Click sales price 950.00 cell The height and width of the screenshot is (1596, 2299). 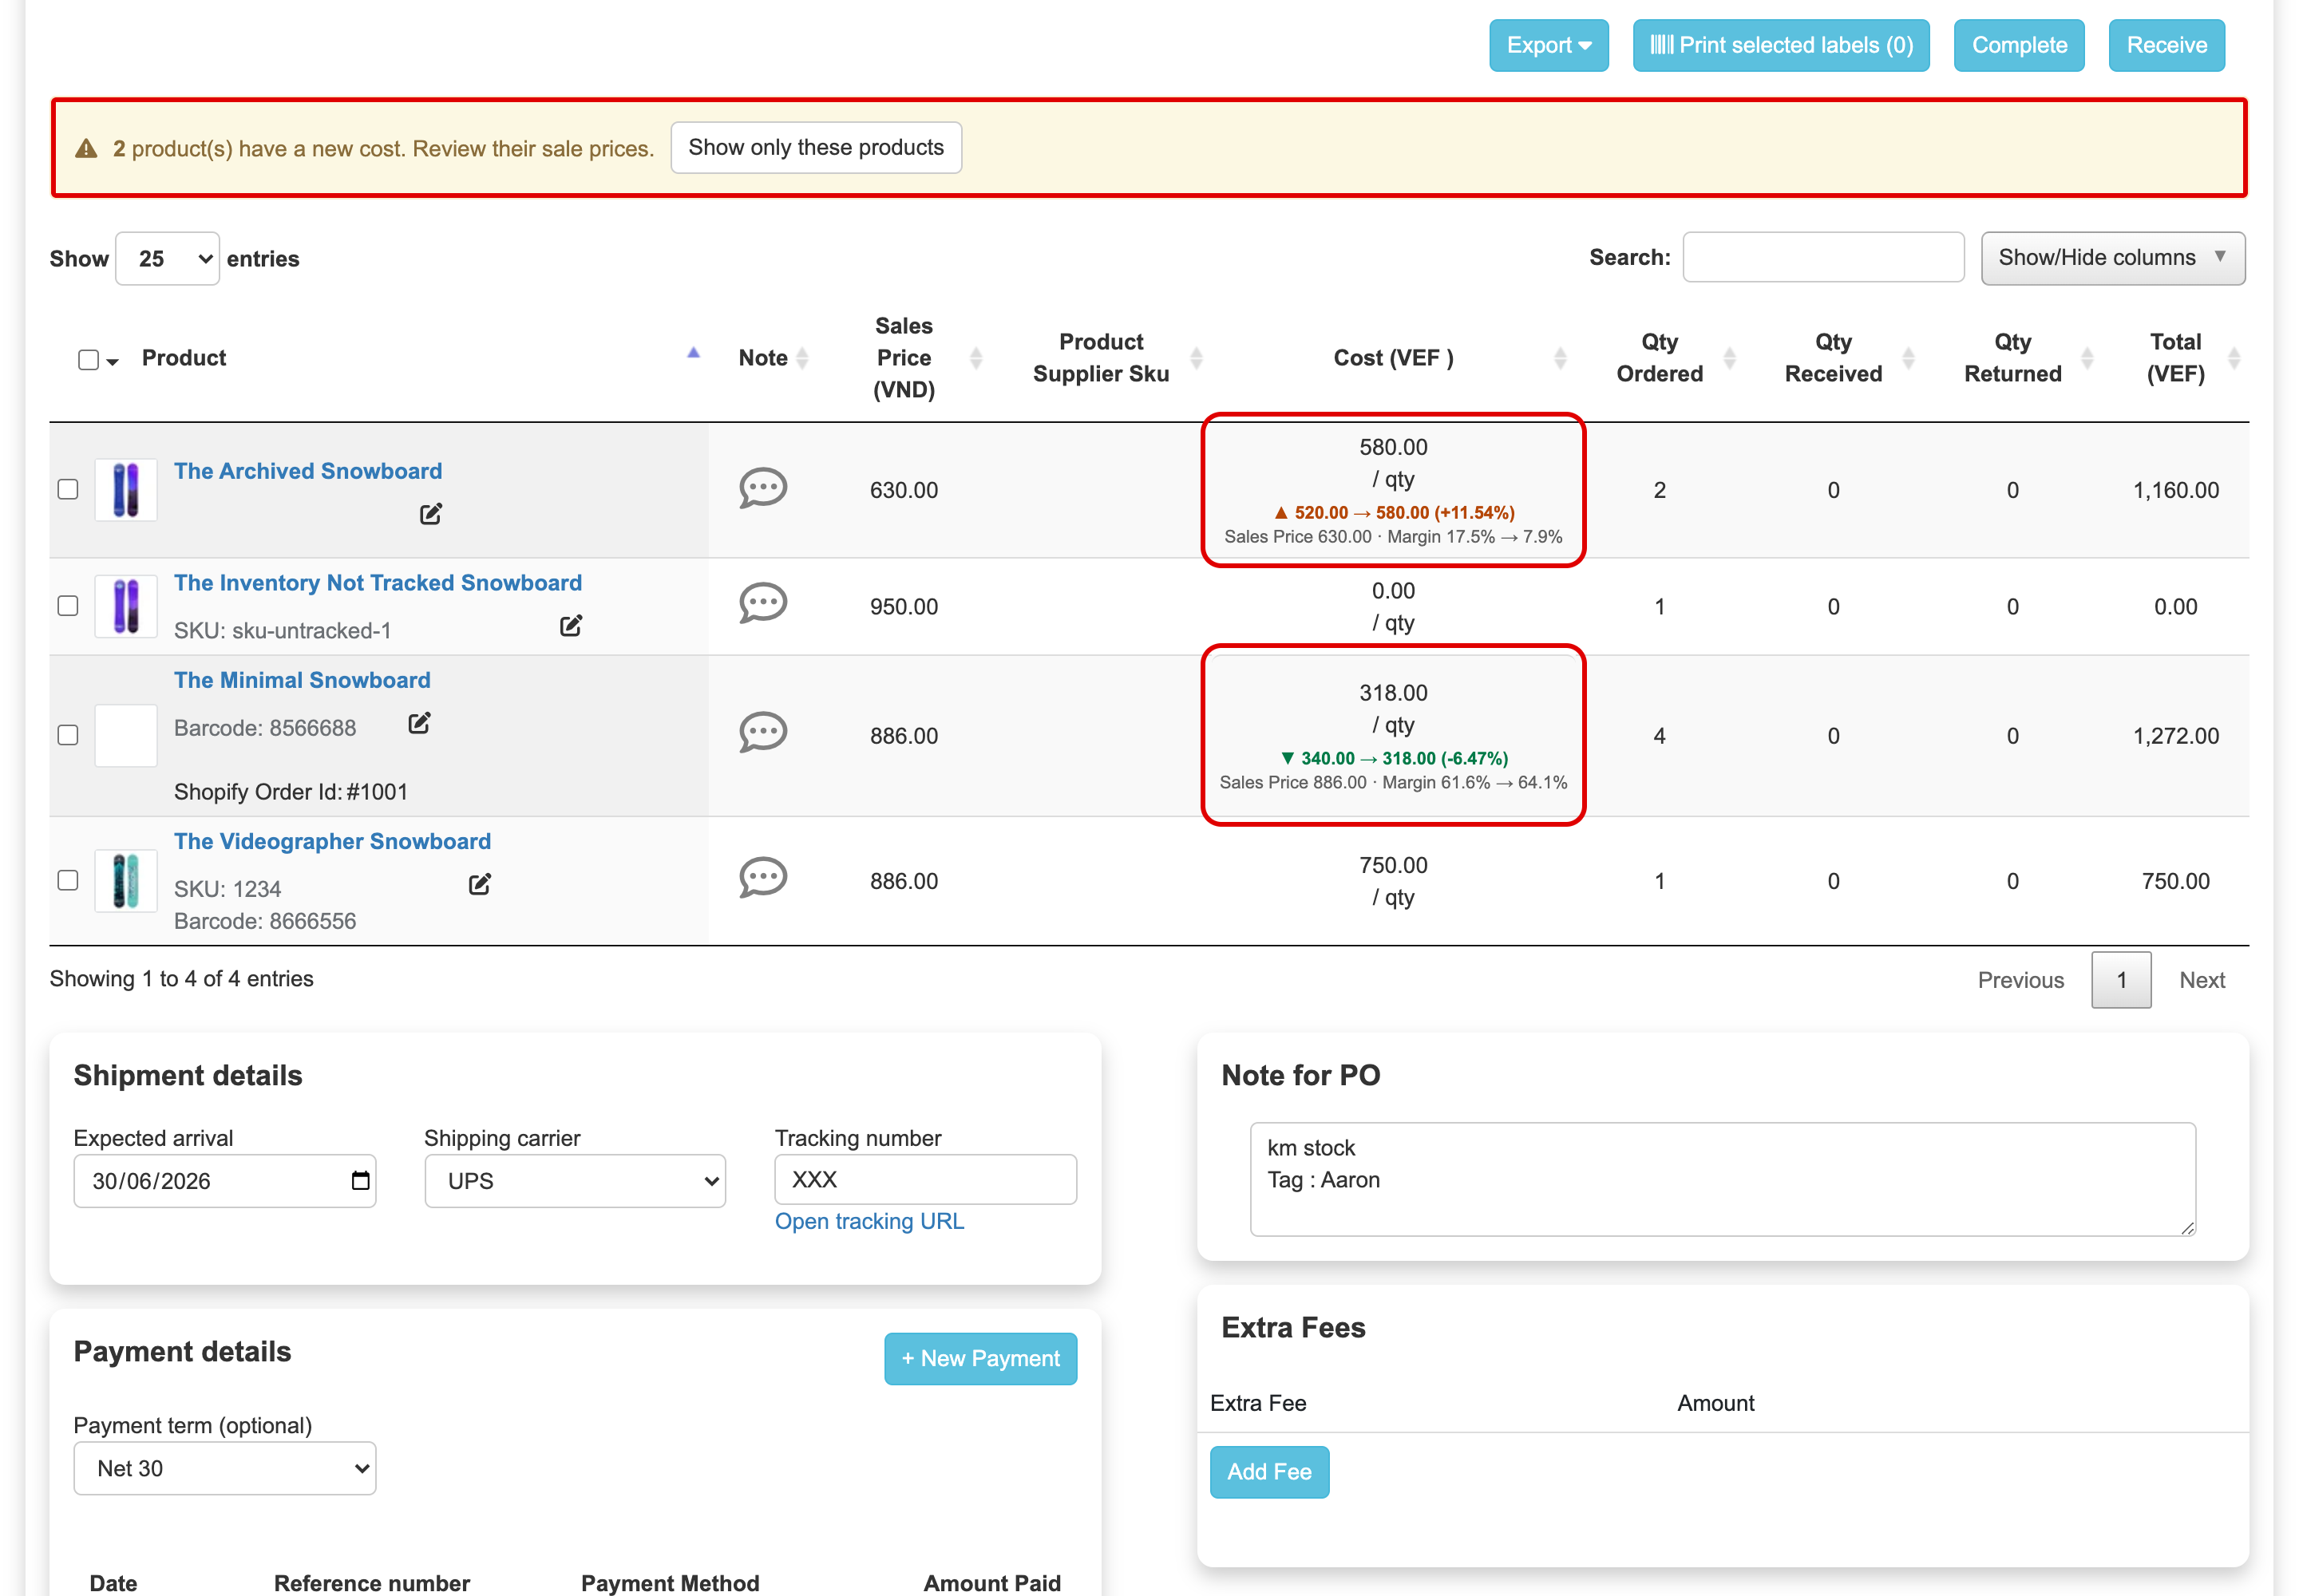pos(904,607)
